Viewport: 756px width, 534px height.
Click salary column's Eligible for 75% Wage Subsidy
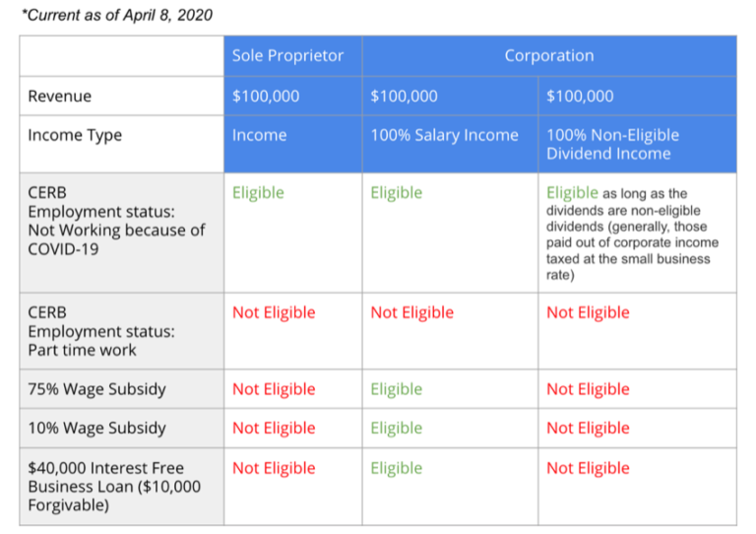396,389
